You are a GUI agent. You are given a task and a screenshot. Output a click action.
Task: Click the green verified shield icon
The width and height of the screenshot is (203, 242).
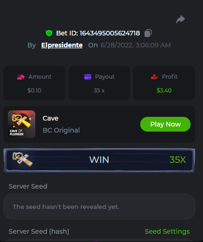(x=49, y=33)
